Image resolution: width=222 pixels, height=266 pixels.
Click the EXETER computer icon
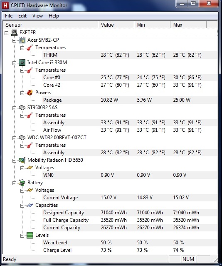click(15, 33)
